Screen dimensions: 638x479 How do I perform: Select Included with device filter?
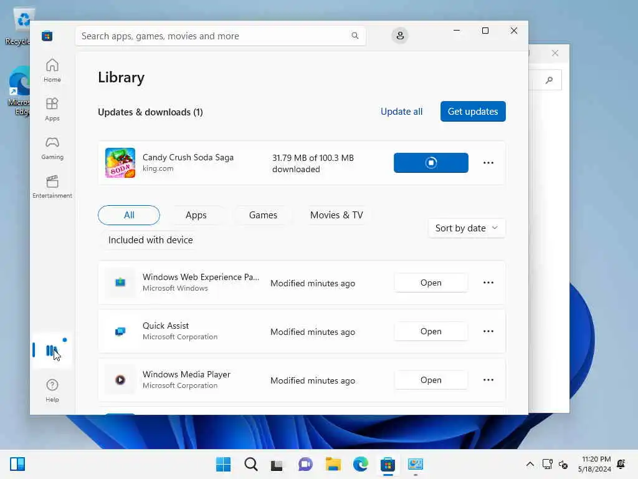tap(151, 240)
